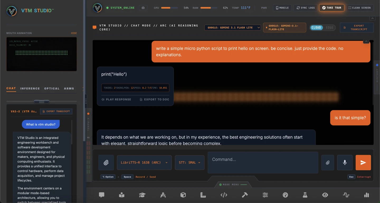The image size is (380, 203).
Task: Click the slider handle below the sidebar tabs
Action: tap(41, 101)
